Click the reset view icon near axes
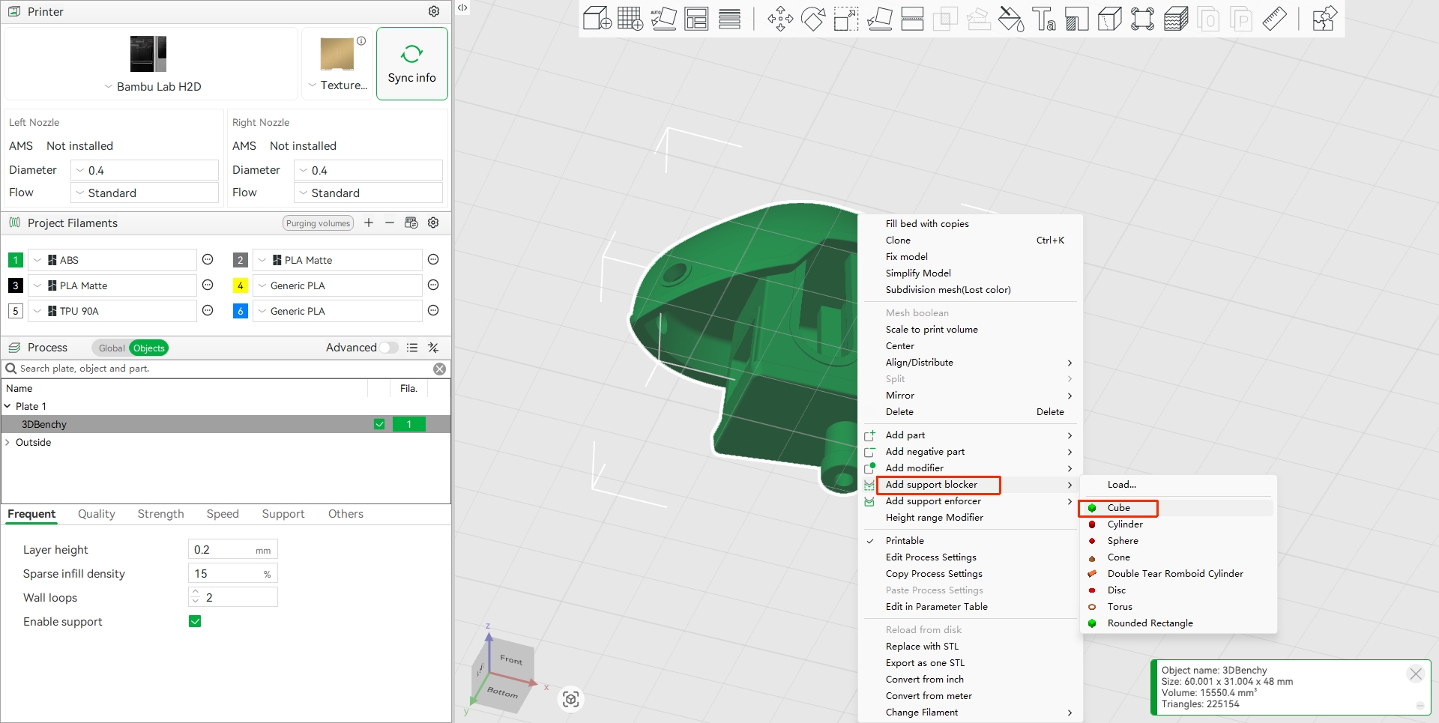Image resolution: width=1439 pixels, height=723 pixels. [571, 699]
